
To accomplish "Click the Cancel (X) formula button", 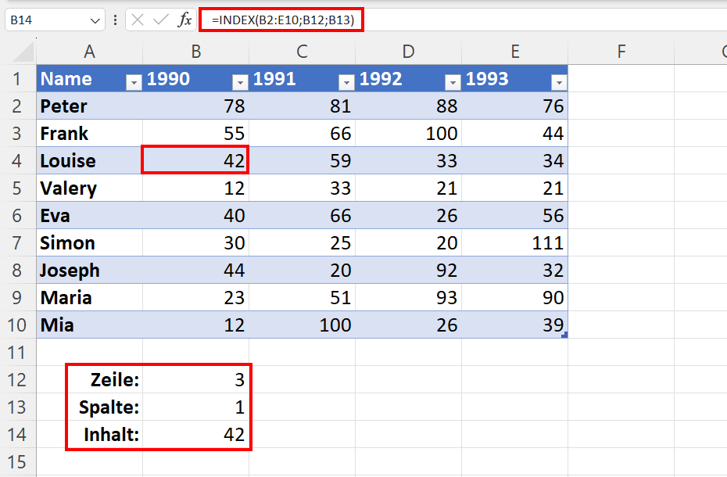I will [x=138, y=20].
